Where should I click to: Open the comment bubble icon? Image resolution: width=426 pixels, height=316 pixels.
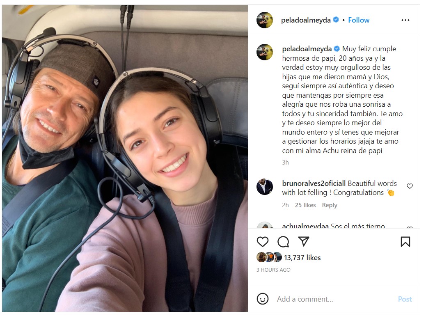283,242
